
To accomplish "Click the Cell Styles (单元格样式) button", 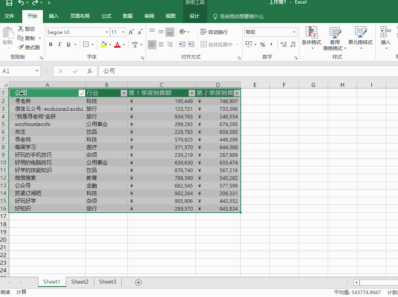I will [x=360, y=37].
